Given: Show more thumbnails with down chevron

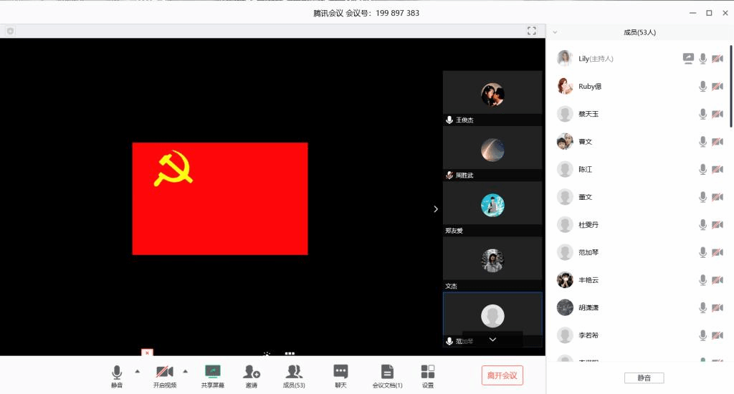Looking at the screenshot, I should pos(492,340).
